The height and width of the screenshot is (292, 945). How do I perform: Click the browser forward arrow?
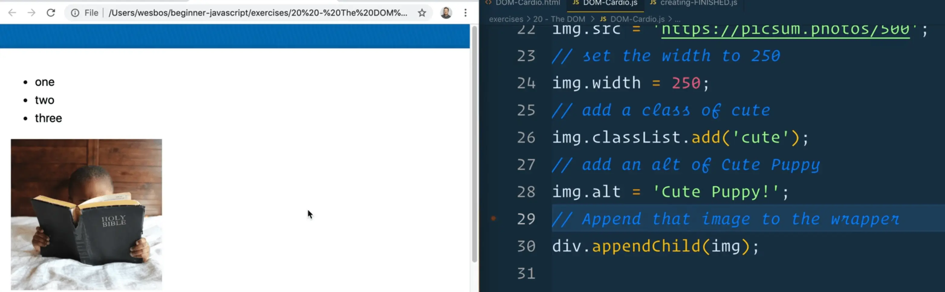(31, 13)
